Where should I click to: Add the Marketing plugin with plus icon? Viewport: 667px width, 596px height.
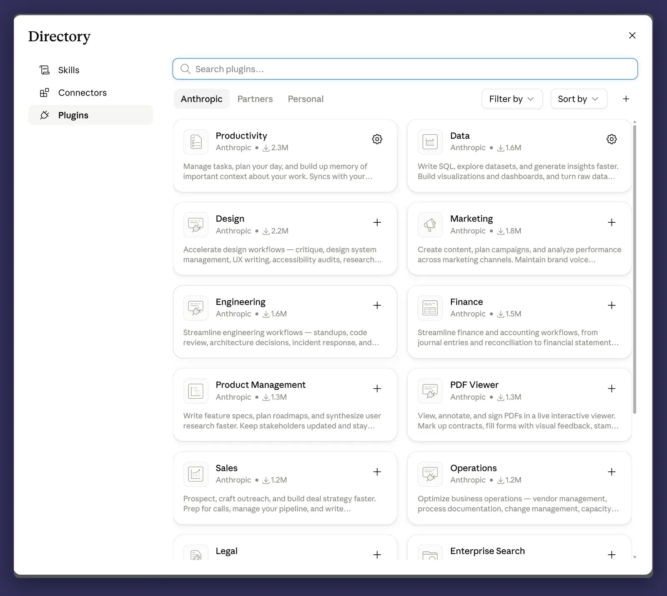[x=612, y=222]
